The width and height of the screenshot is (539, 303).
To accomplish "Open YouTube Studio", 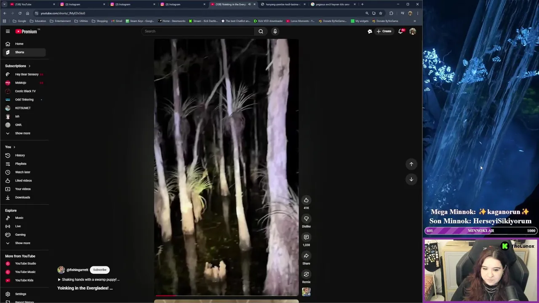I will pos(24,263).
